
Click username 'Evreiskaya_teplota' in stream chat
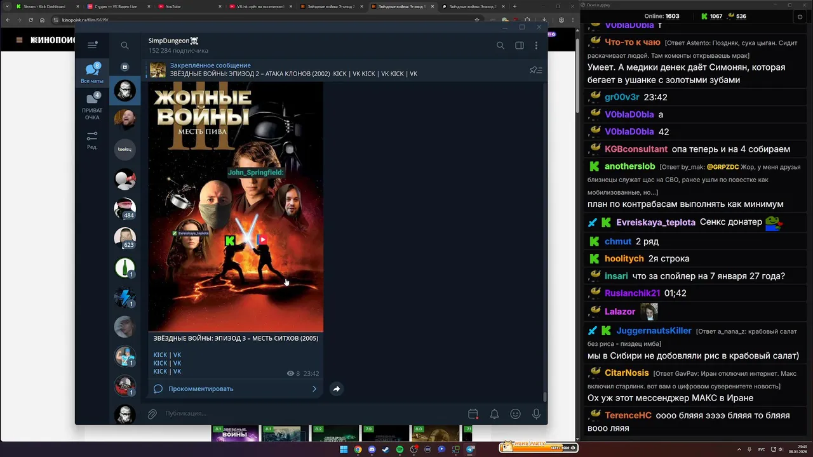click(x=655, y=222)
